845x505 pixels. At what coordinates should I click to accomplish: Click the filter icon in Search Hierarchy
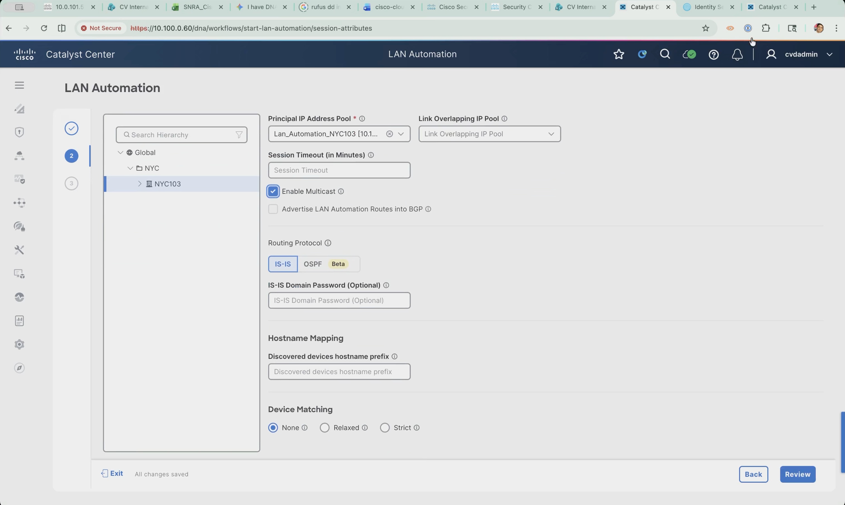click(x=239, y=135)
